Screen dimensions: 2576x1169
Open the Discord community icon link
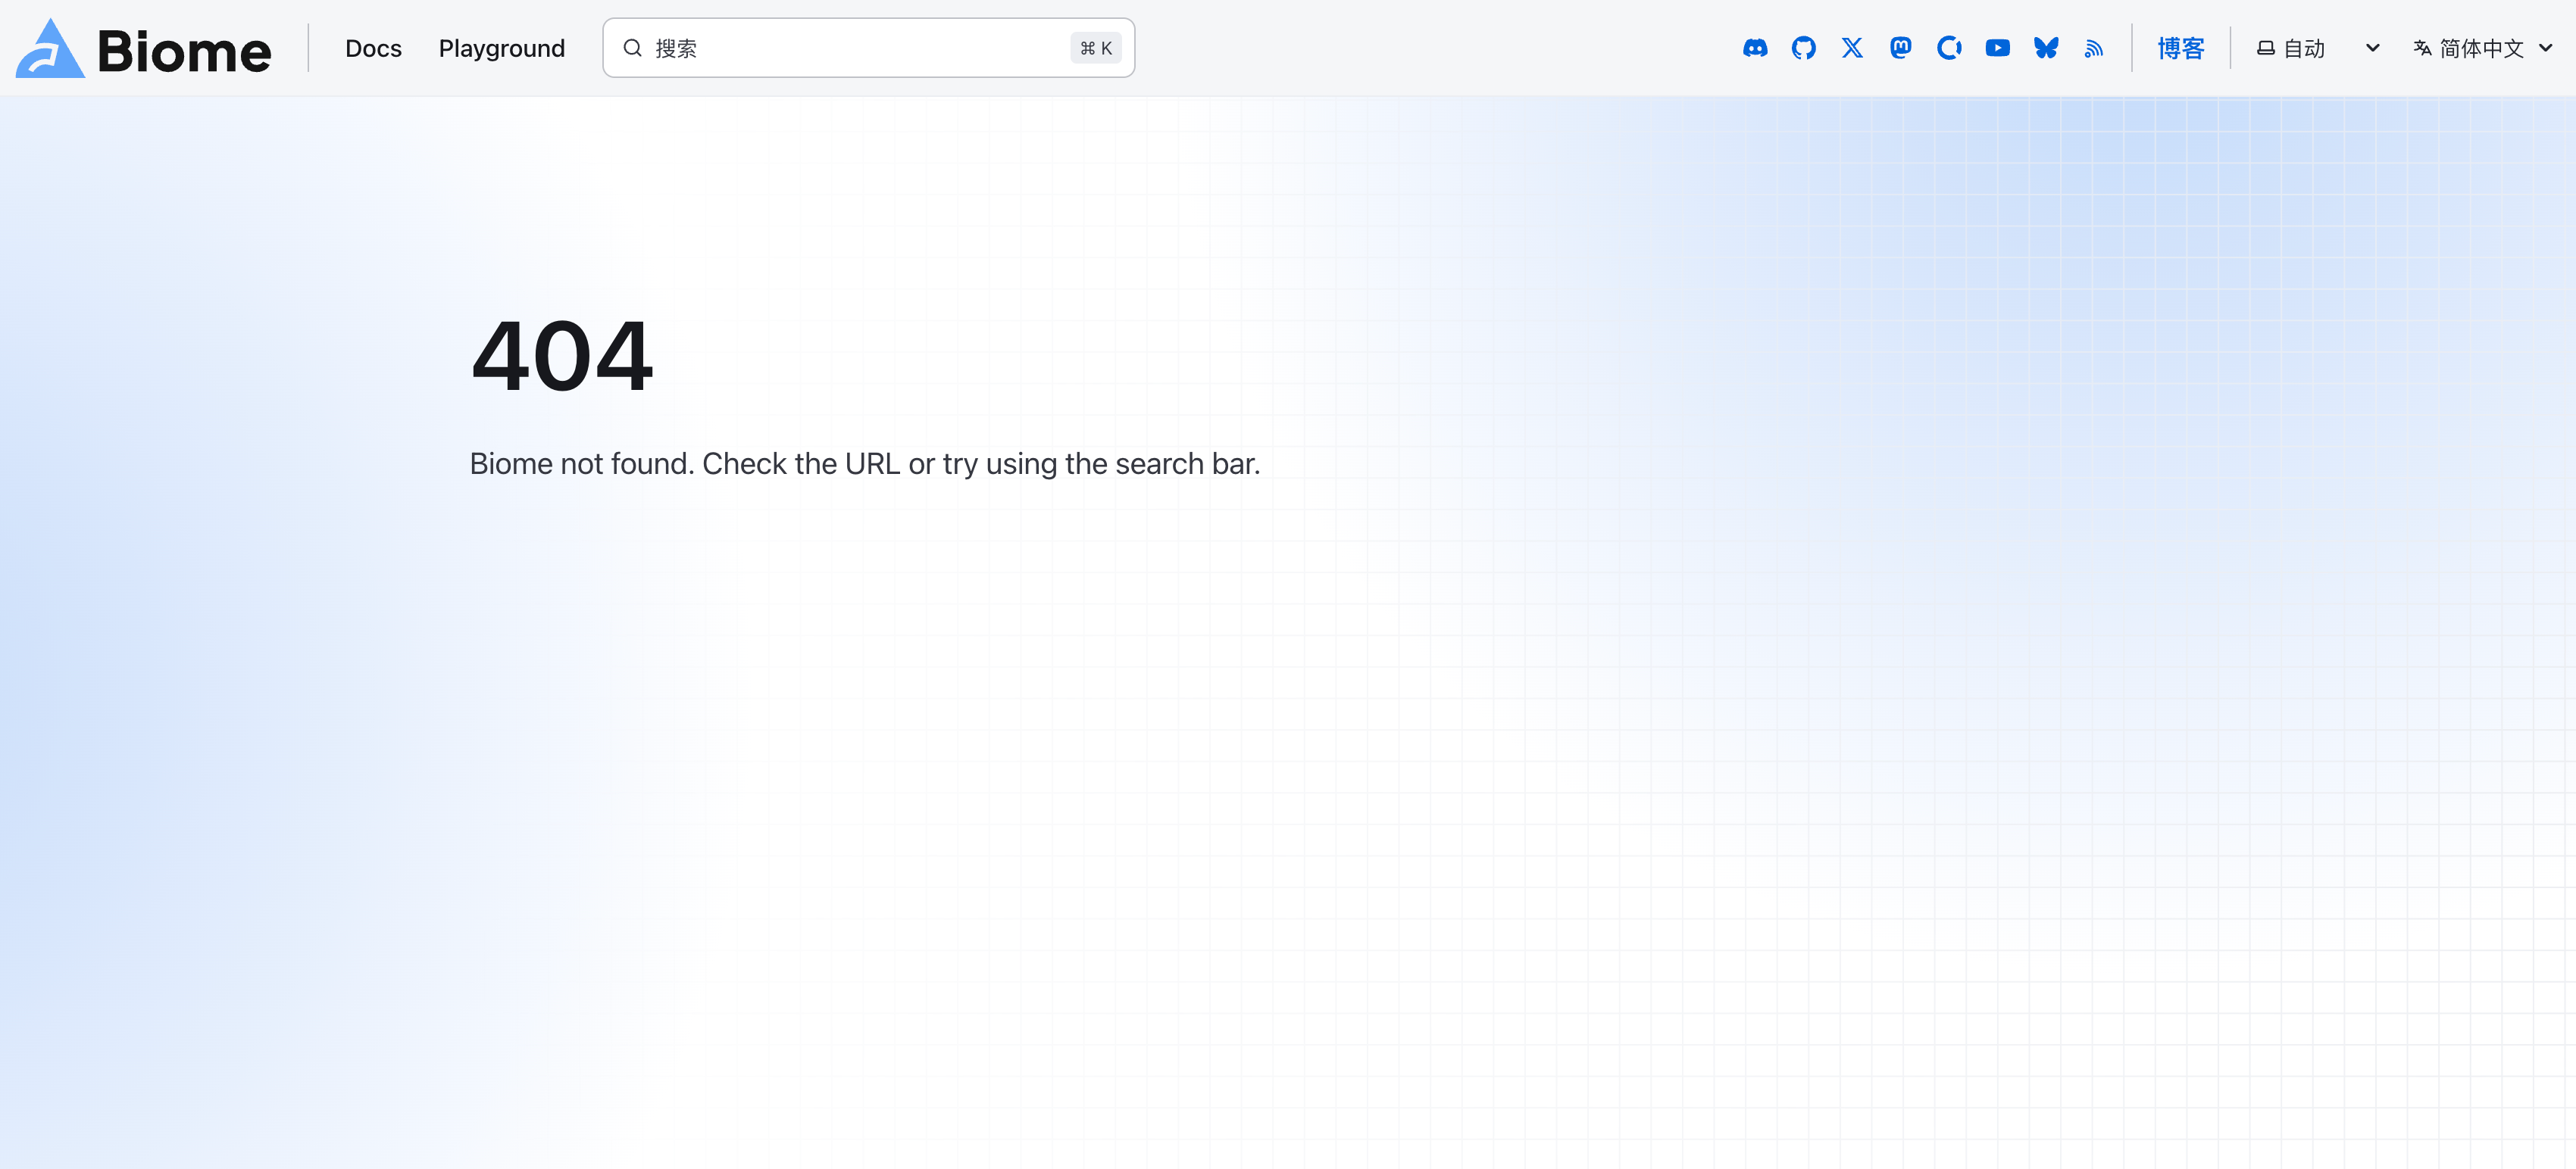[1755, 48]
